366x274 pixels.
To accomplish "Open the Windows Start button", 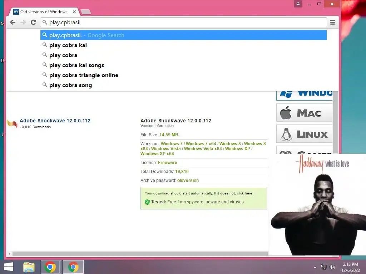I will [x=9, y=267].
